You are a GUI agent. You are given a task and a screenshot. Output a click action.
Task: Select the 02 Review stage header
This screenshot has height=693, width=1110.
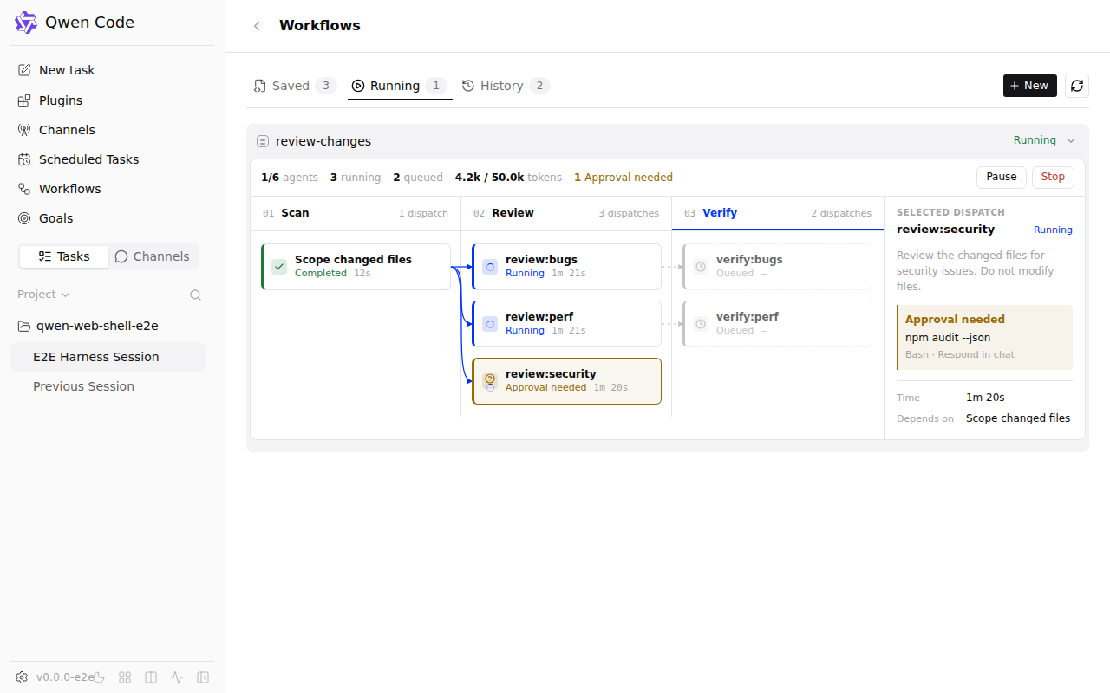(566, 213)
